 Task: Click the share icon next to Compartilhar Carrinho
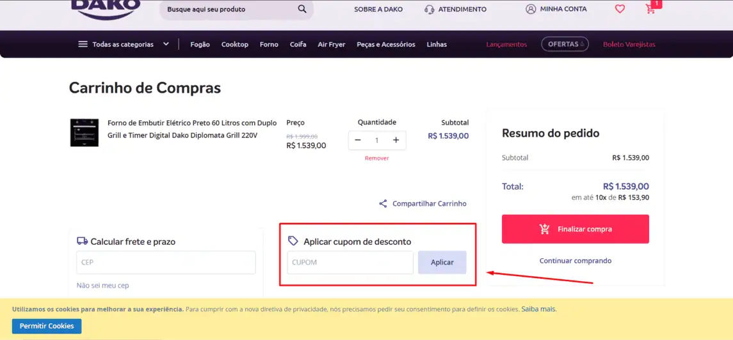(383, 204)
